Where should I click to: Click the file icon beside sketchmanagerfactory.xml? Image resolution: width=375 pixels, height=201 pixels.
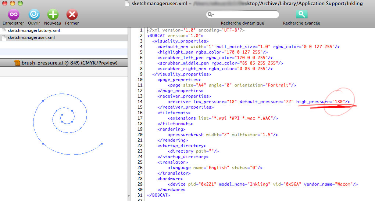pyautogui.click(x=4, y=30)
